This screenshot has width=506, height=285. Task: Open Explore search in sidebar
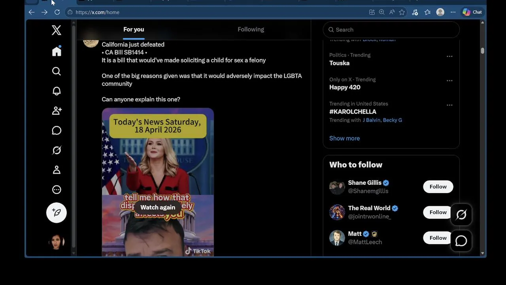[57, 71]
